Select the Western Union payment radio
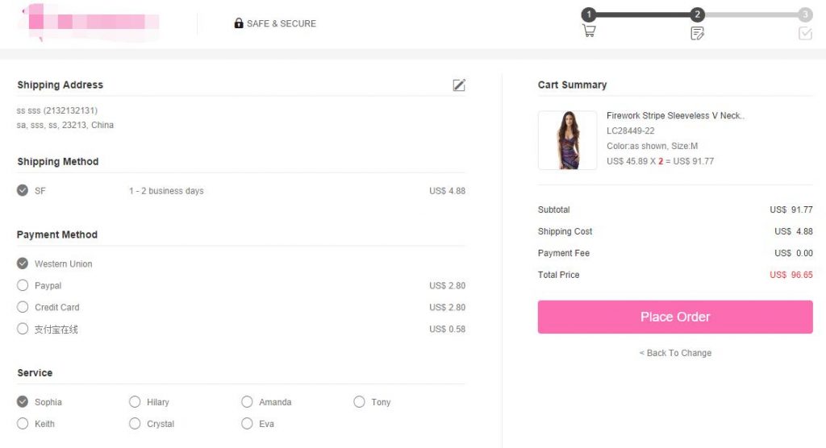This screenshot has width=826, height=448. [23, 263]
